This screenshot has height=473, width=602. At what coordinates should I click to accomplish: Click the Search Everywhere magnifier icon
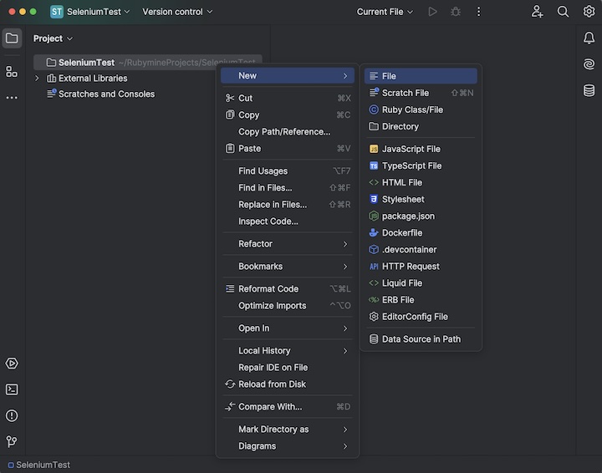[563, 12]
